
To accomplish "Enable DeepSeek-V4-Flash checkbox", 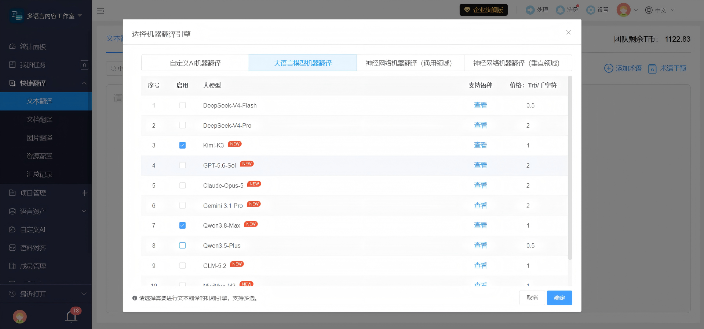I will click(x=182, y=105).
